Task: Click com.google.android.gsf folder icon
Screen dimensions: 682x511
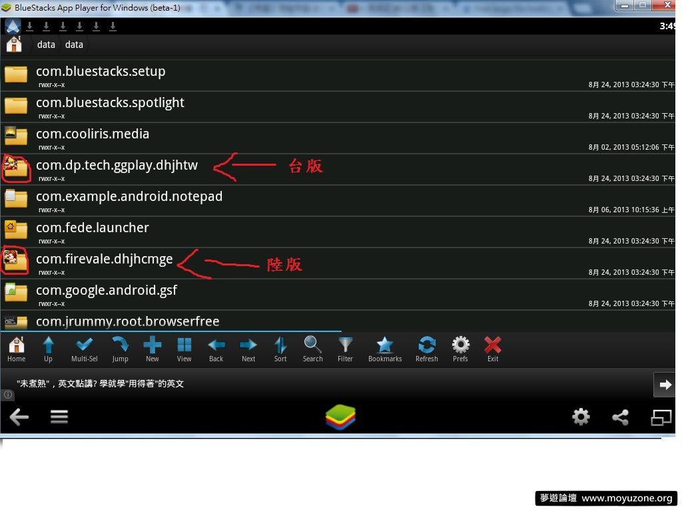Action: click(x=16, y=293)
